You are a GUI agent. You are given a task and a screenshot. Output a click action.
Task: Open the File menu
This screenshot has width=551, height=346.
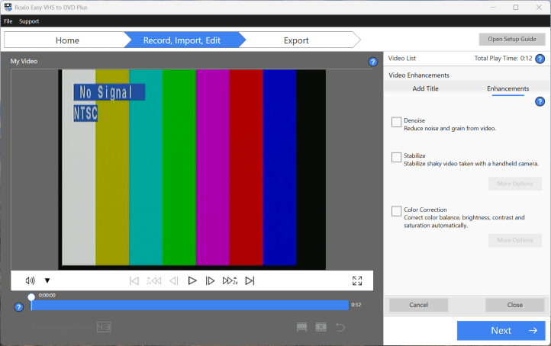click(x=8, y=21)
